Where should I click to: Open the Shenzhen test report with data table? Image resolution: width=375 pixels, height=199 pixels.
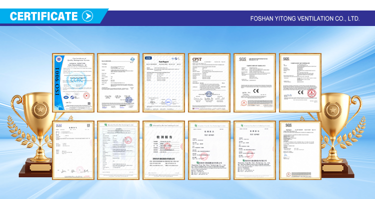(118, 150)
